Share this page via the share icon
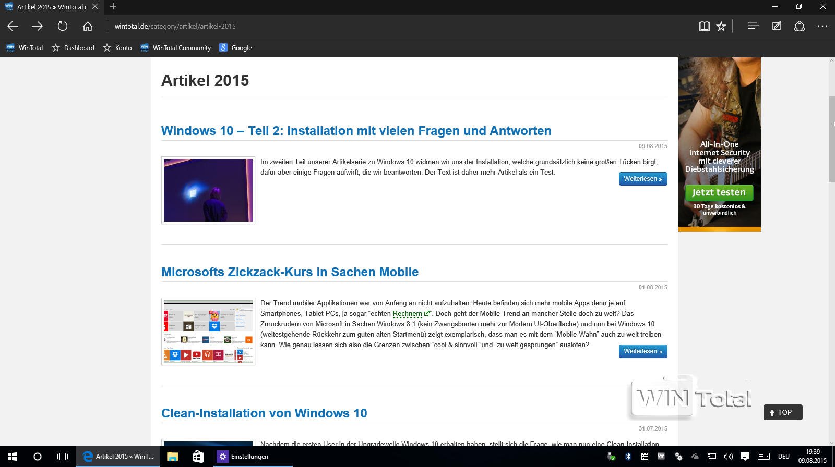The width and height of the screenshot is (835, 467). (800, 26)
